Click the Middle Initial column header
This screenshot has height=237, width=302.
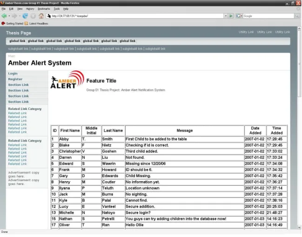click(91, 131)
